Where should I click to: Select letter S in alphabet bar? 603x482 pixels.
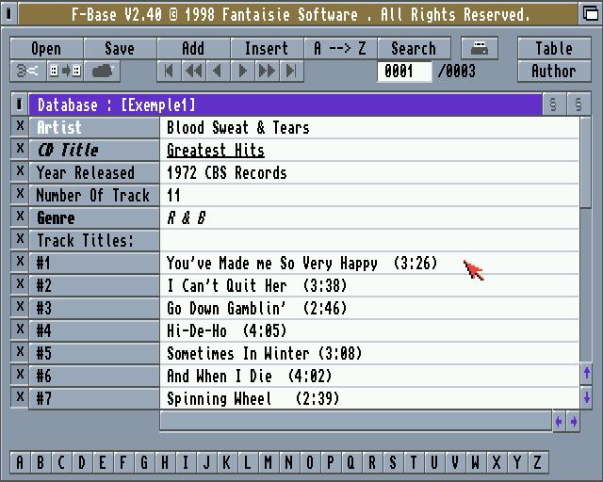[393, 462]
